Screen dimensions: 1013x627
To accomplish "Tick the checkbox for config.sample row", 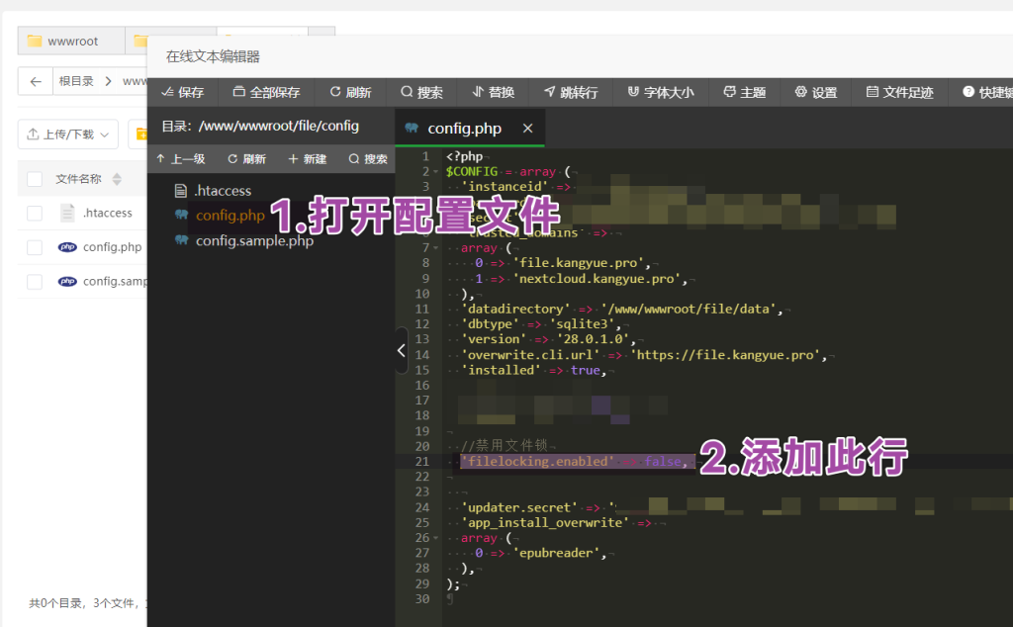I will [x=35, y=282].
